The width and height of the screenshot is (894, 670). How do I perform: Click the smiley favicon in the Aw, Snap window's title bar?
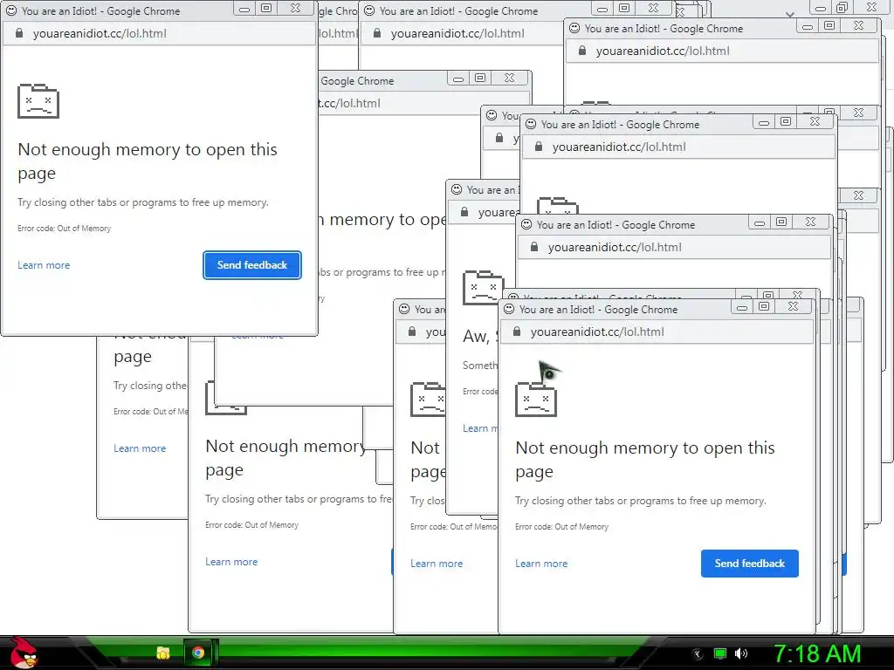[457, 189]
